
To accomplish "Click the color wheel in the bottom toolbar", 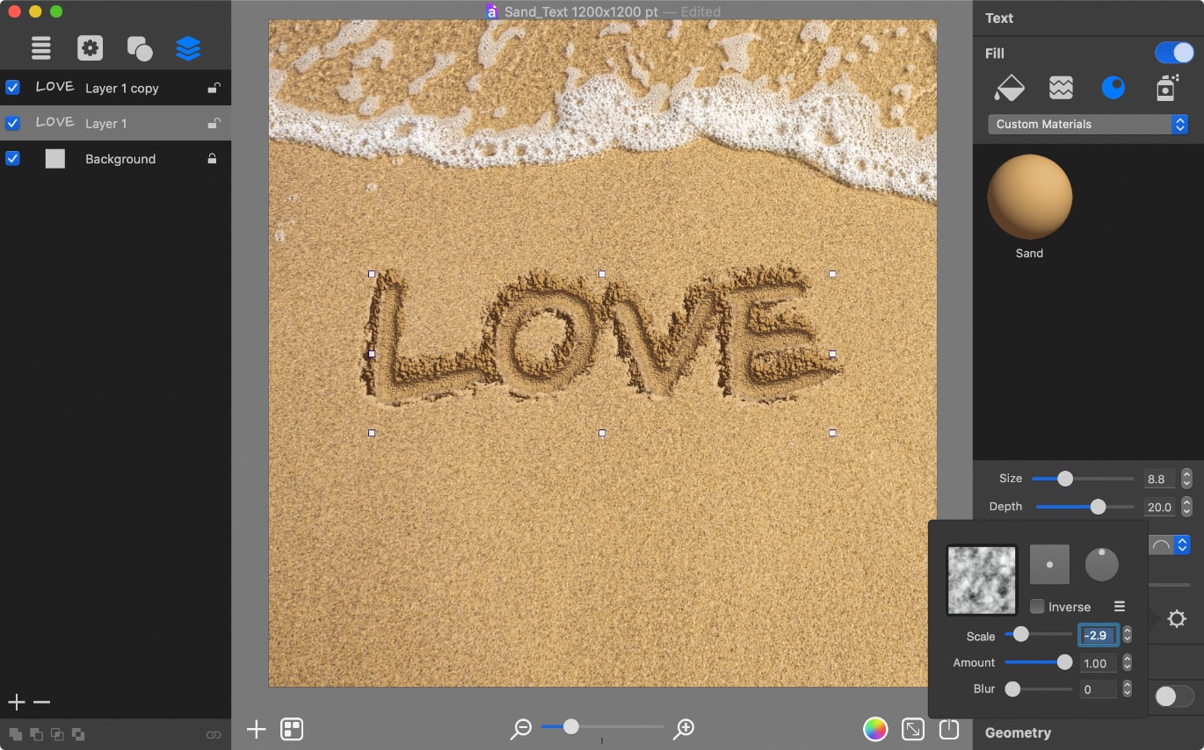I will 876,729.
